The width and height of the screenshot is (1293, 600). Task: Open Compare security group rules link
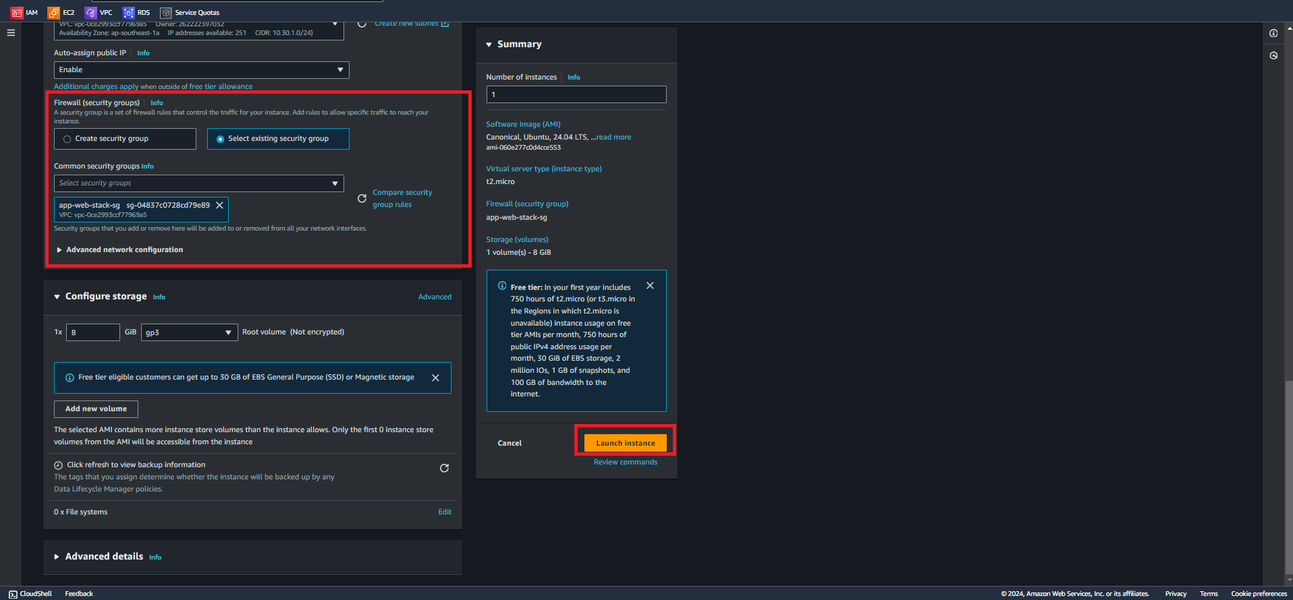pyautogui.click(x=402, y=198)
